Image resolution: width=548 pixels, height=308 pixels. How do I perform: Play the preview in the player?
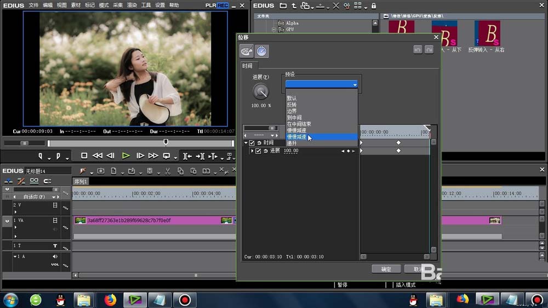pyautogui.click(x=126, y=156)
